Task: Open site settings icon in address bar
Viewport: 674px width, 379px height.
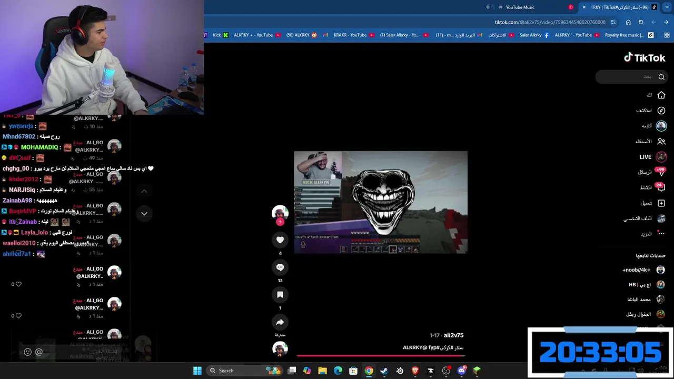Action: click(x=613, y=22)
